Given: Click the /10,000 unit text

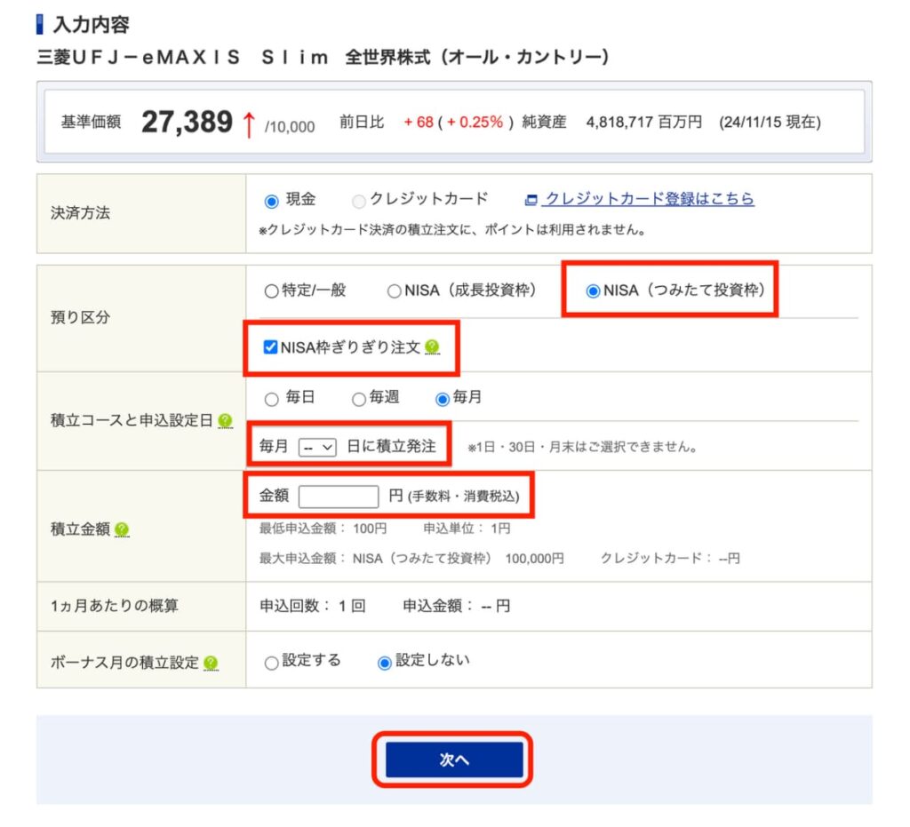Looking at the screenshot, I should [x=290, y=126].
